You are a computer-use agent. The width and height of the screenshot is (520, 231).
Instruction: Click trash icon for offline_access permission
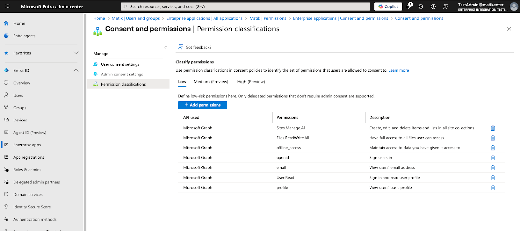click(x=493, y=148)
